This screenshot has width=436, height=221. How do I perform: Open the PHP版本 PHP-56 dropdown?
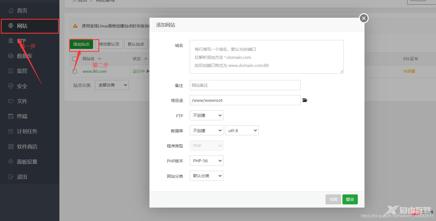pos(206,161)
